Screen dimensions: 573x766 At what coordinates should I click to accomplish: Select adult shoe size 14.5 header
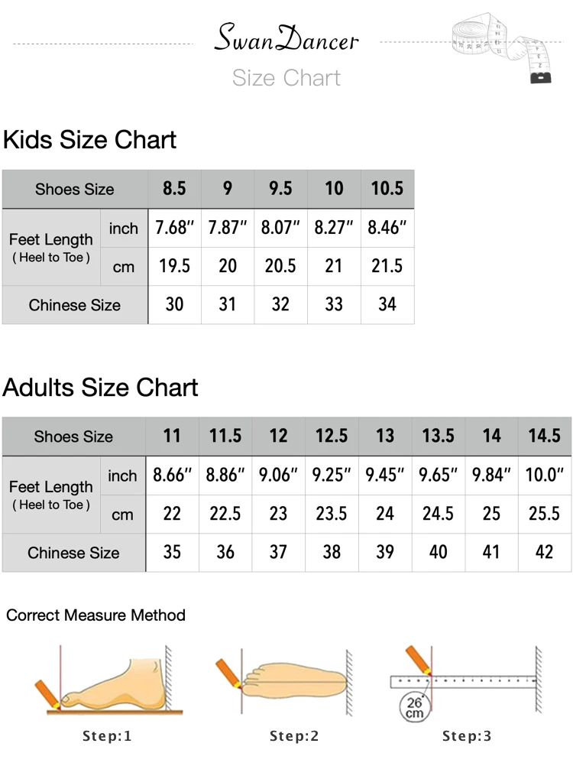[545, 437]
